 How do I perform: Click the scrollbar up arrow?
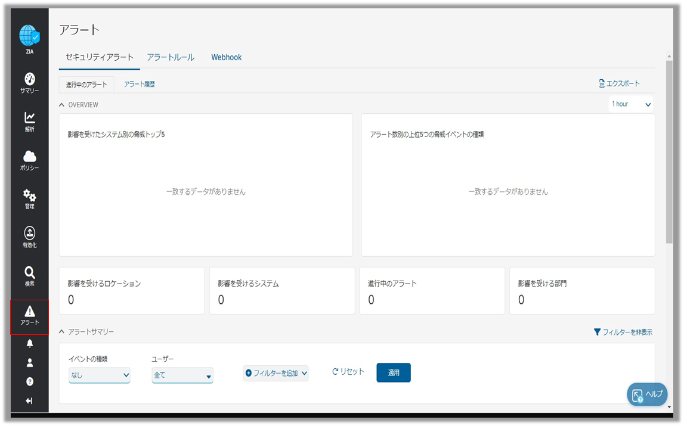tap(669, 57)
